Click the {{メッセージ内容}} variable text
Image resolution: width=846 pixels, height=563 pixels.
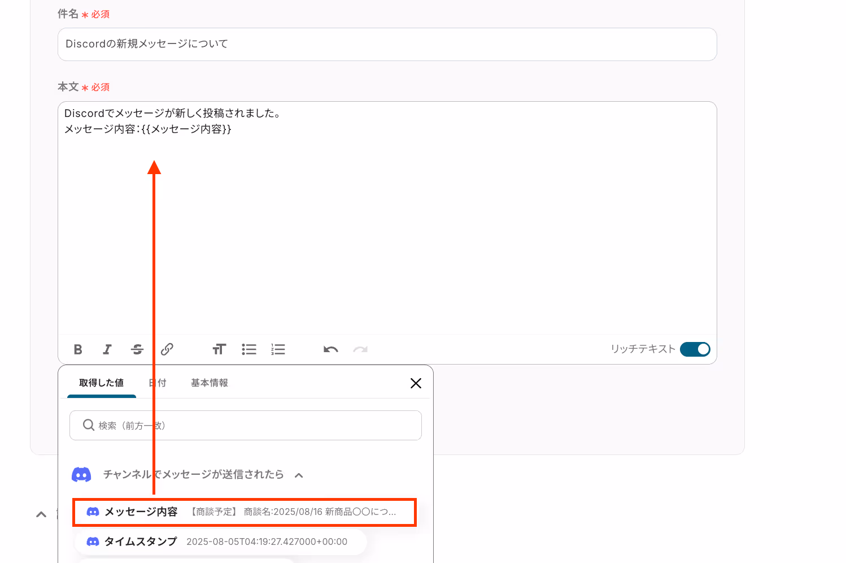[186, 129]
